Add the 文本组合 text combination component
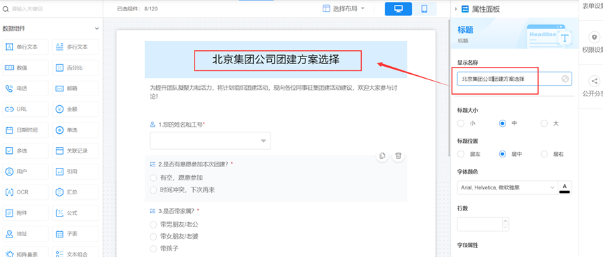 pos(75,252)
